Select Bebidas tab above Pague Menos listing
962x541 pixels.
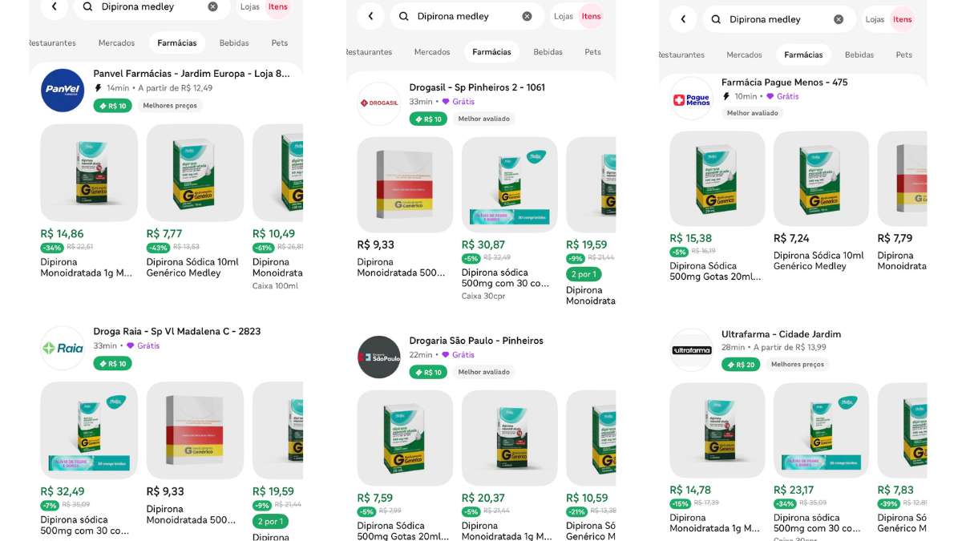tap(859, 55)
